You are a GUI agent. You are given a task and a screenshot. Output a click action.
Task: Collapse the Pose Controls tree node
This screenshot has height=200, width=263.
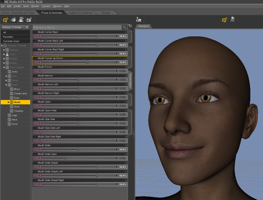[x=4, y=67]
